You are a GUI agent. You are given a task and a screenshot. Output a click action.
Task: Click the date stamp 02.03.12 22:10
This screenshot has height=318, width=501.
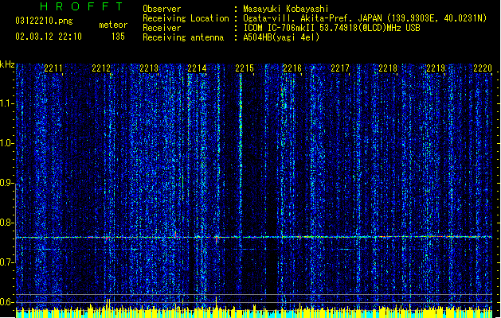click(49, 37)
